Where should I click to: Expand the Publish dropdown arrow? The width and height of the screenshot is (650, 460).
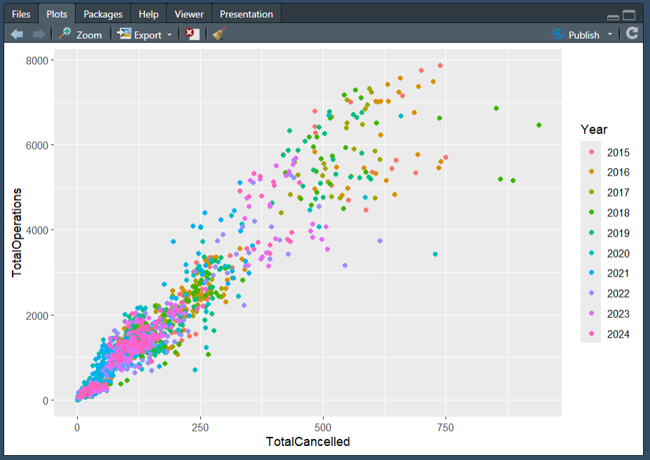tap(609, 34)
